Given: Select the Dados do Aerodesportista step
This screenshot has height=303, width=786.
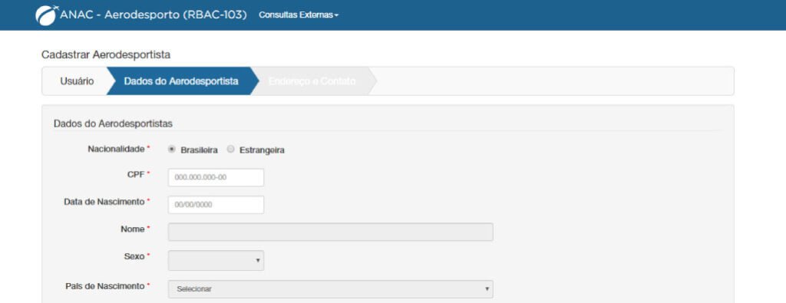Looking at the screenshot, I should click(181, 81).
